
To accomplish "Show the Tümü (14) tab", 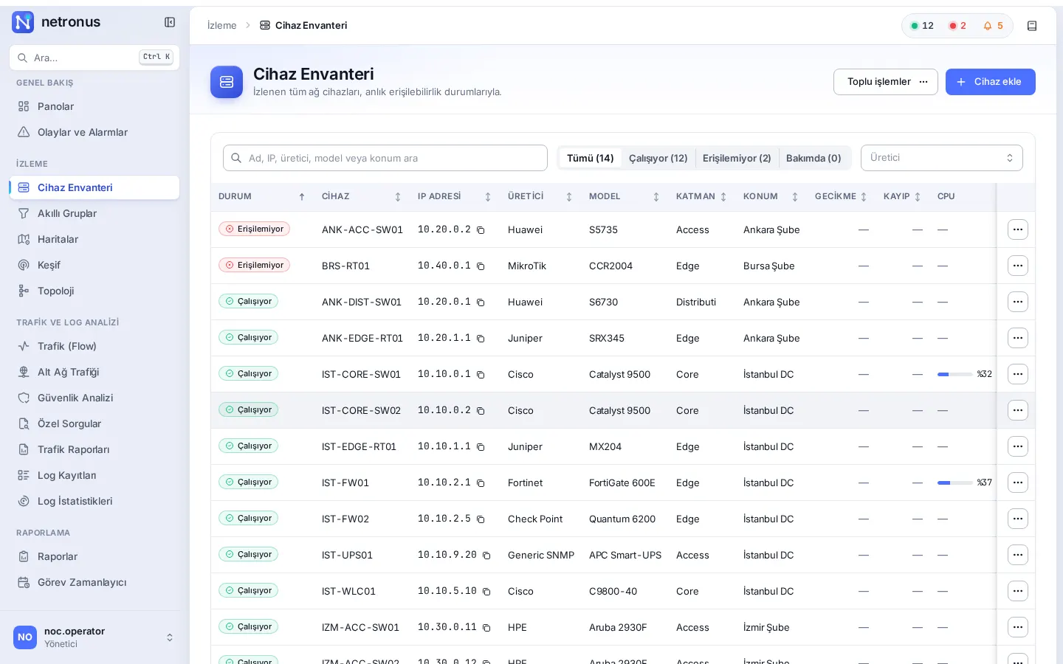I will (591, 158).
